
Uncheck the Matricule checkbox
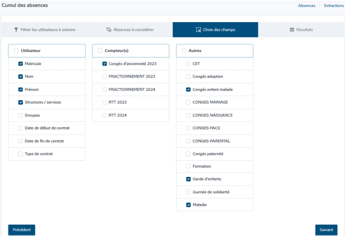[x=21, y=64]
